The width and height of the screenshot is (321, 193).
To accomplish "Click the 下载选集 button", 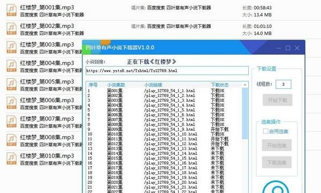I will click(x=277, y=162).
